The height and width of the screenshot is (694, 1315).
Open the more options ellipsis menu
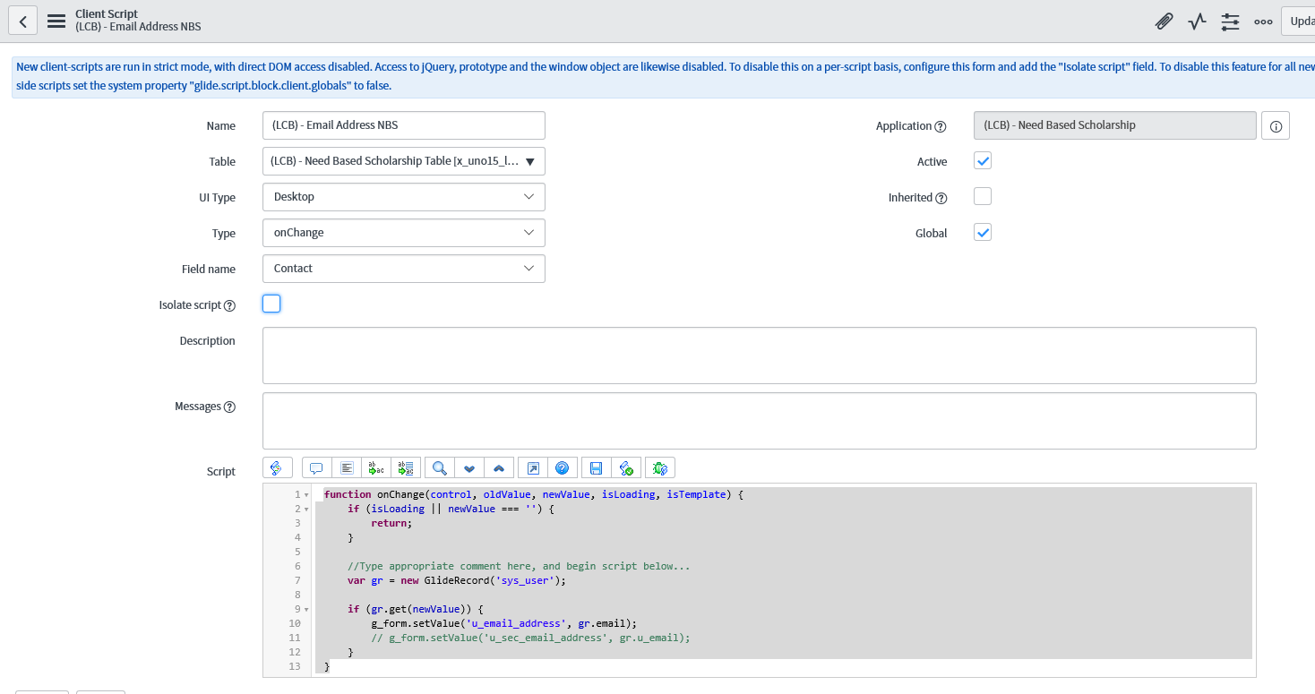(1263, 21)
